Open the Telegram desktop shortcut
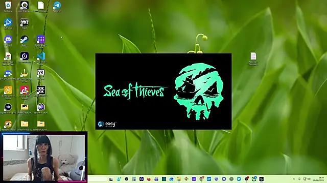The image size is (327, 183). tap(57, 7)
